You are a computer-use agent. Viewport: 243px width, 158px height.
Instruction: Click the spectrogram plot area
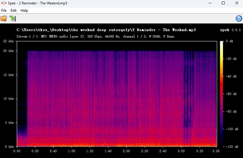coord(117,94)
